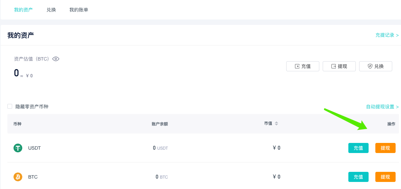Open 充提记录 records link
This screenshot has height=189, width=401.
[x=387, y=35]
